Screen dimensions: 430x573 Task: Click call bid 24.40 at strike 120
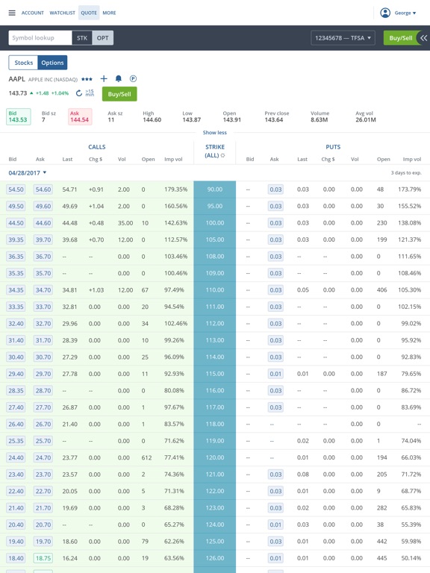(16, 457)
